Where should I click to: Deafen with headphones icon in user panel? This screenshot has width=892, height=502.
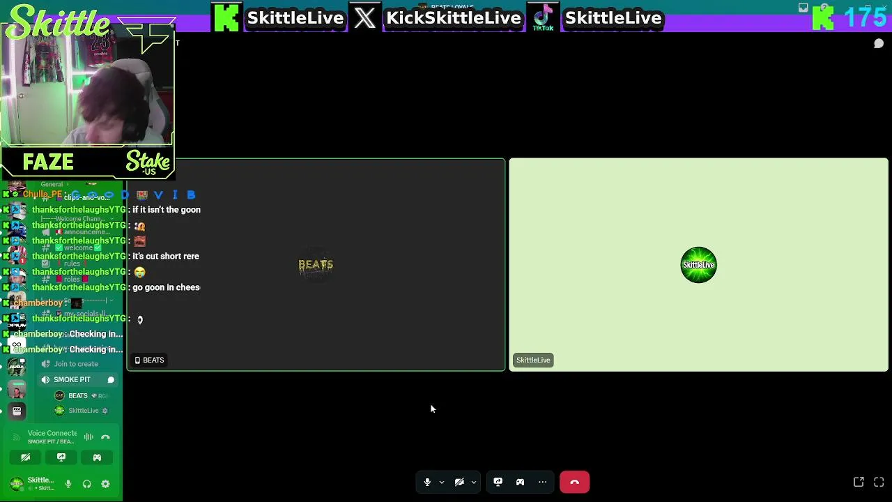tap(87, 484)
